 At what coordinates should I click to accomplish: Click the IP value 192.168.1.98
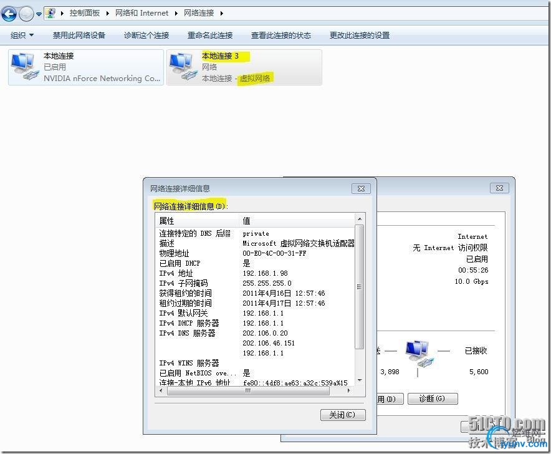[265, 273]
